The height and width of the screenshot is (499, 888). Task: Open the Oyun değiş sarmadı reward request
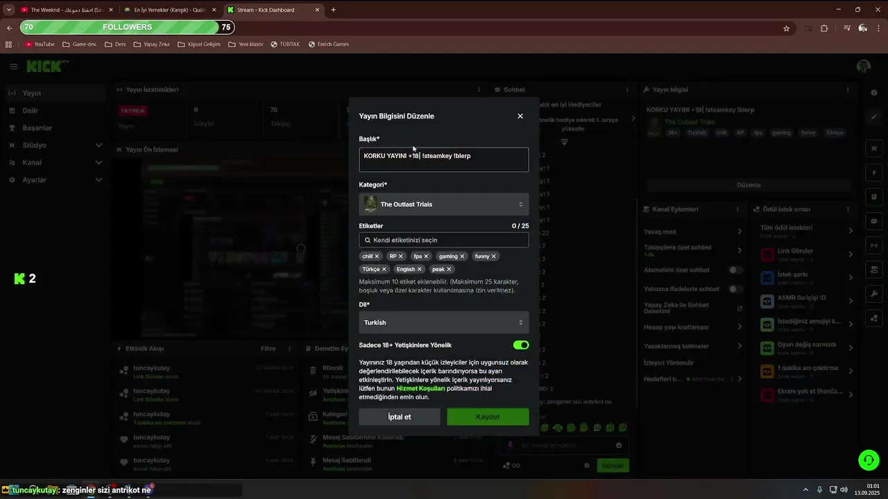tap(807, 348)
